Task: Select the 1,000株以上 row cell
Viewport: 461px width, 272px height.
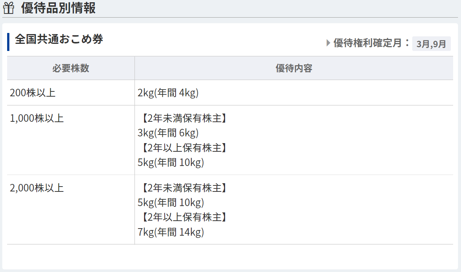Action: tap(71, 140)
